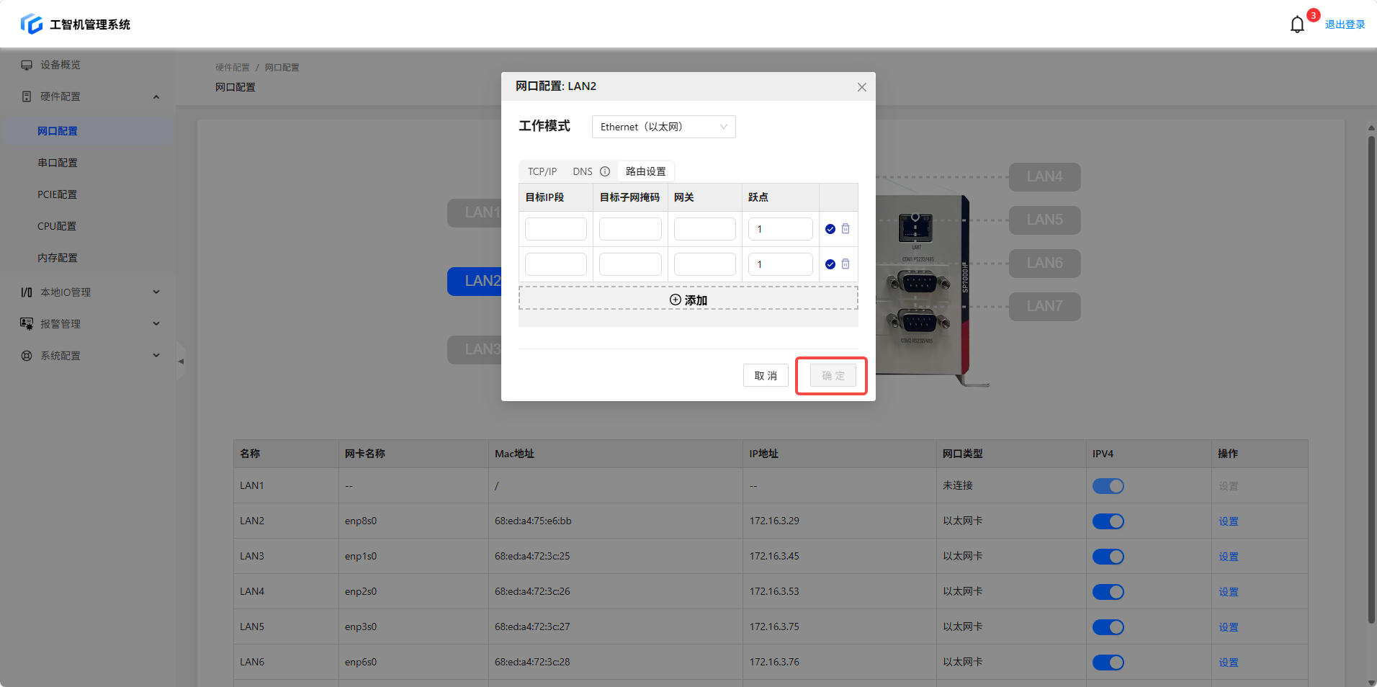This screenshot has width=1377, height=687.
Task: Close the LAN2 configuration dialog
Action: tap(861, 87)
